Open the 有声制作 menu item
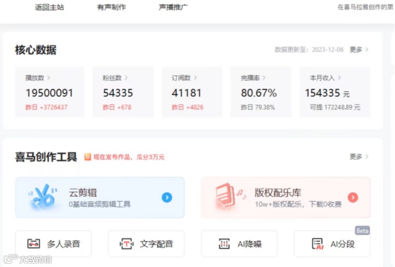This screenshot has height=267, width=395. pos(111,7)
